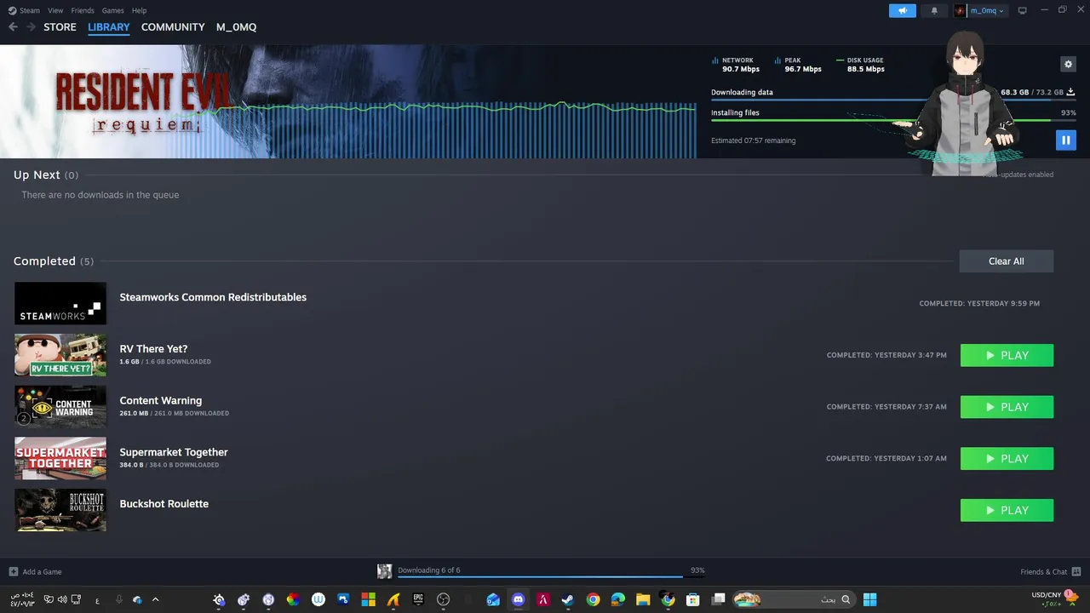Open Microsoft Store from the taskbar

[693, 599]
